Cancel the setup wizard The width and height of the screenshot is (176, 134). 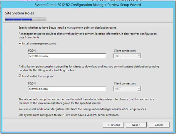[159, 124]
